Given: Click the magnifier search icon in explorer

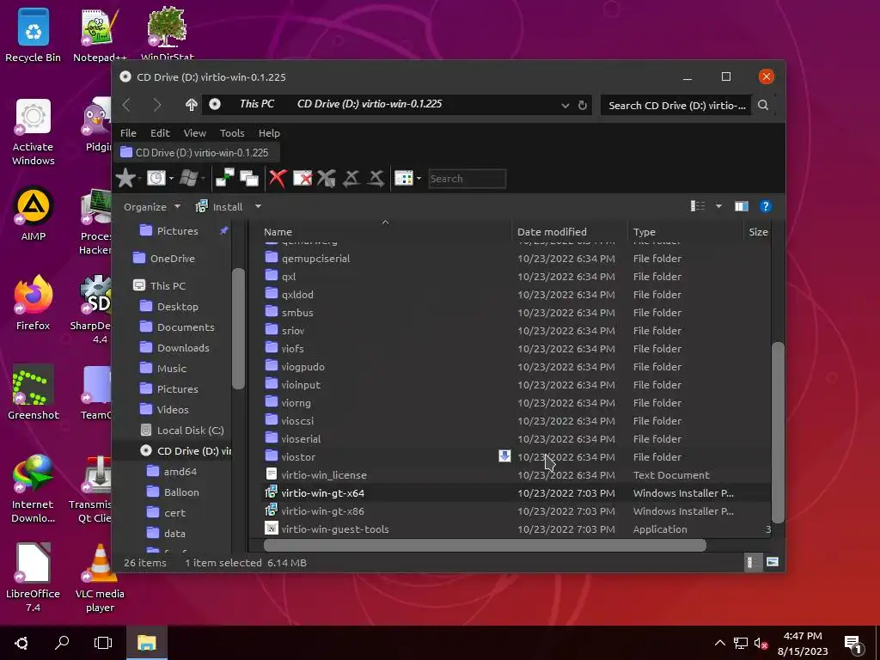Looking at the screenshot, I should 763,105.
